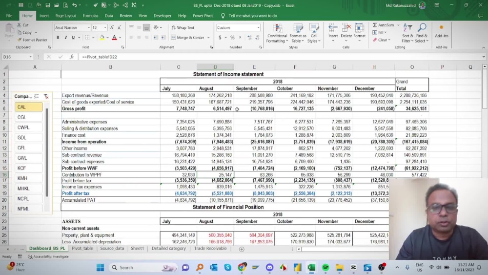Apply Comma Style number format
This screenshot has height=275, width=488.
click(x=240, y=38)
